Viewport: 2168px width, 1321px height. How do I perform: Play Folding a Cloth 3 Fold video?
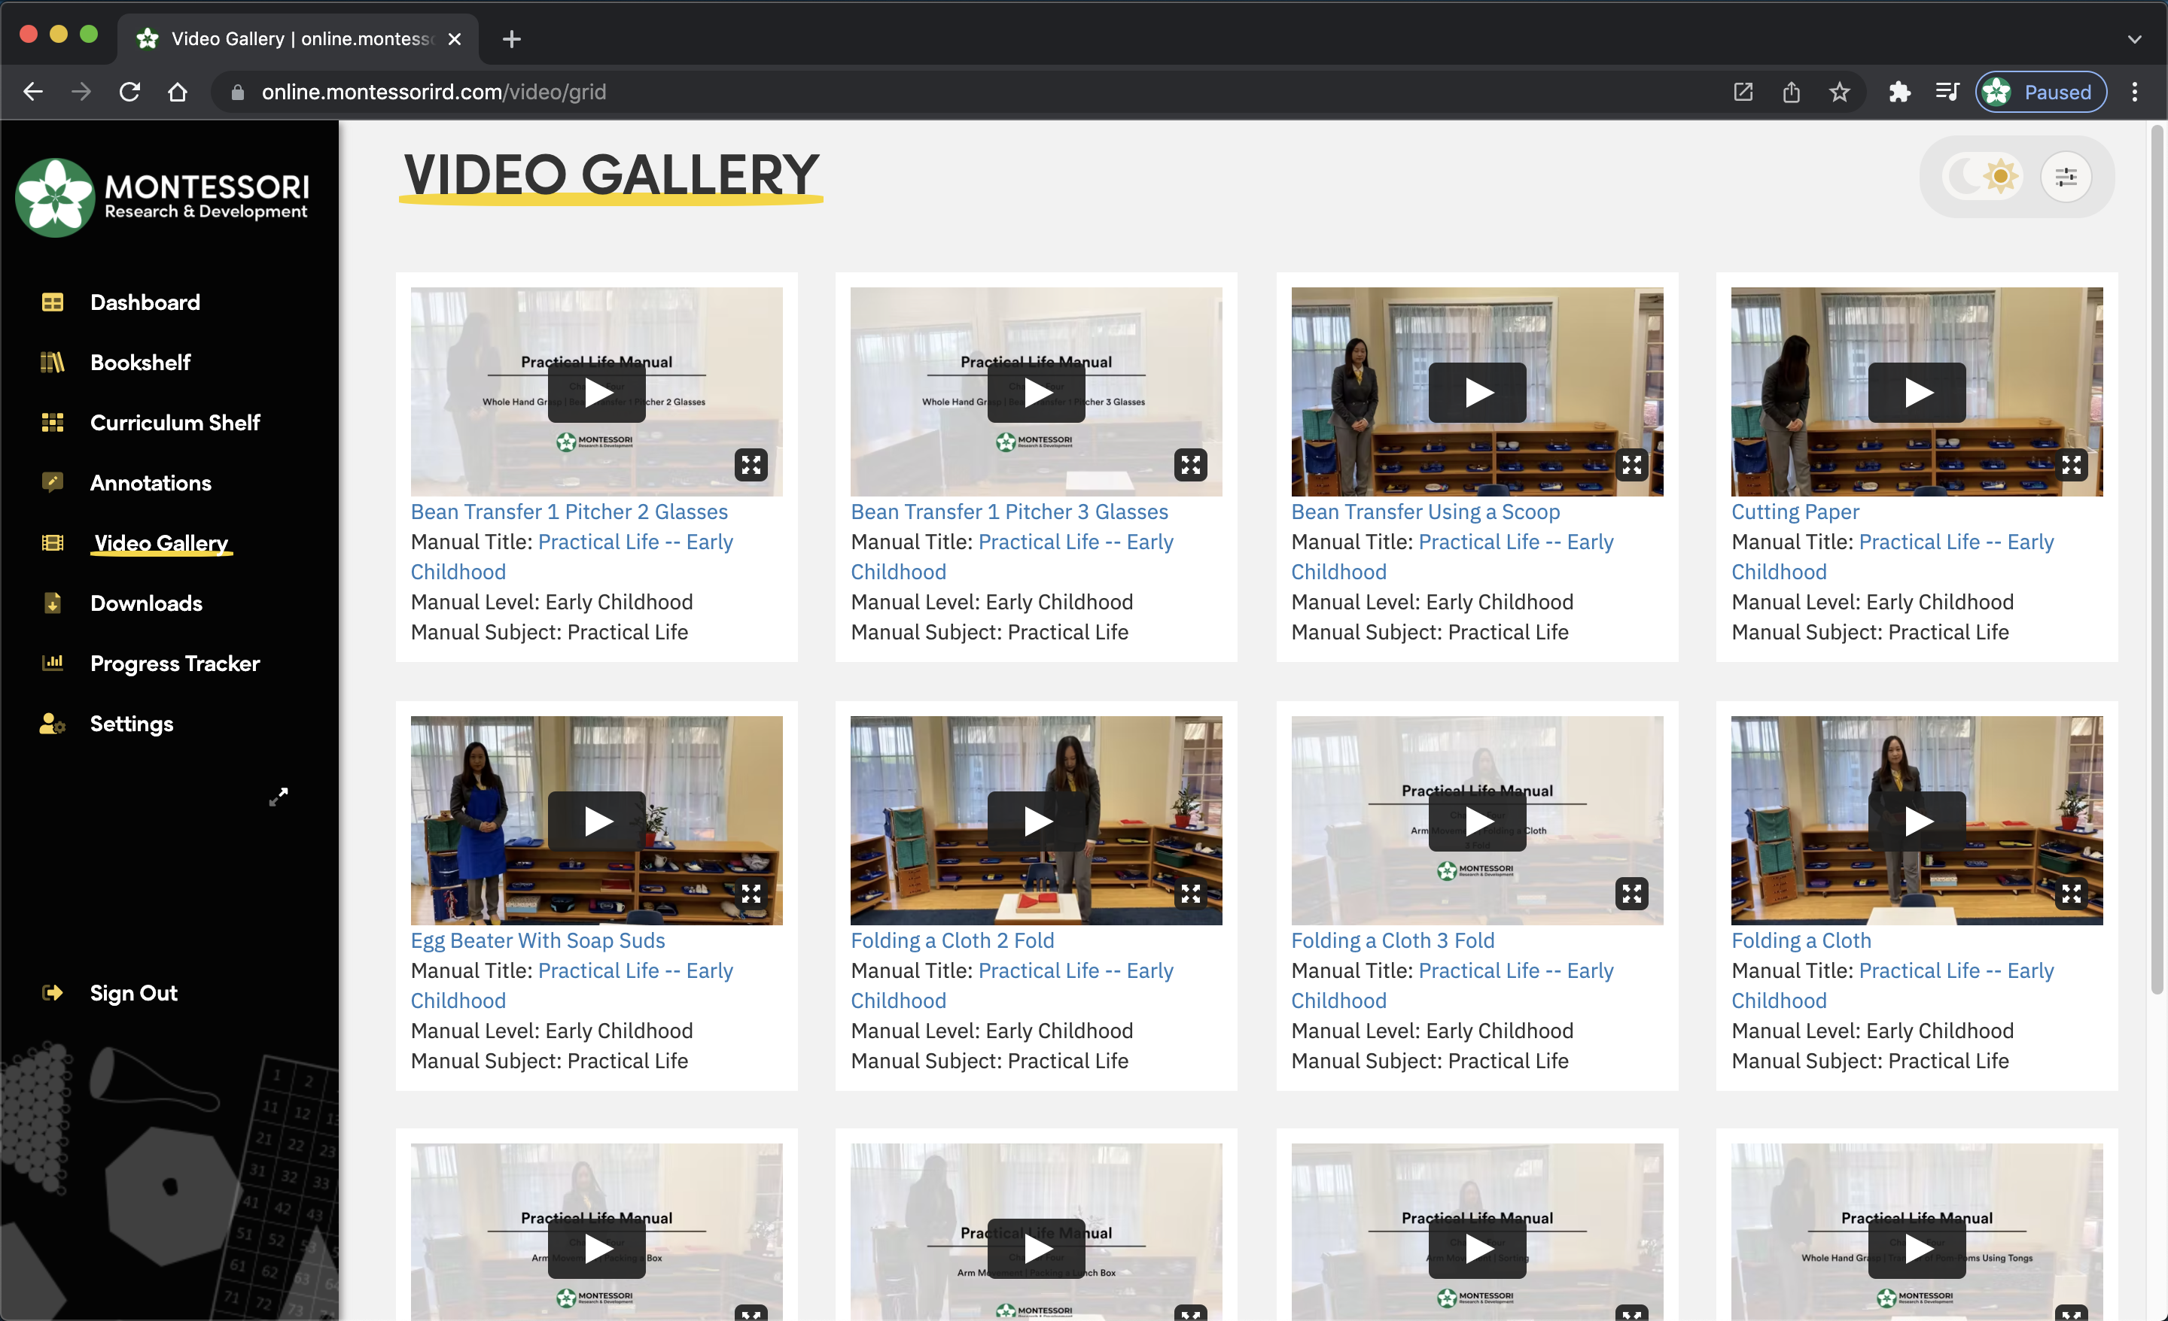(1477, 821)
